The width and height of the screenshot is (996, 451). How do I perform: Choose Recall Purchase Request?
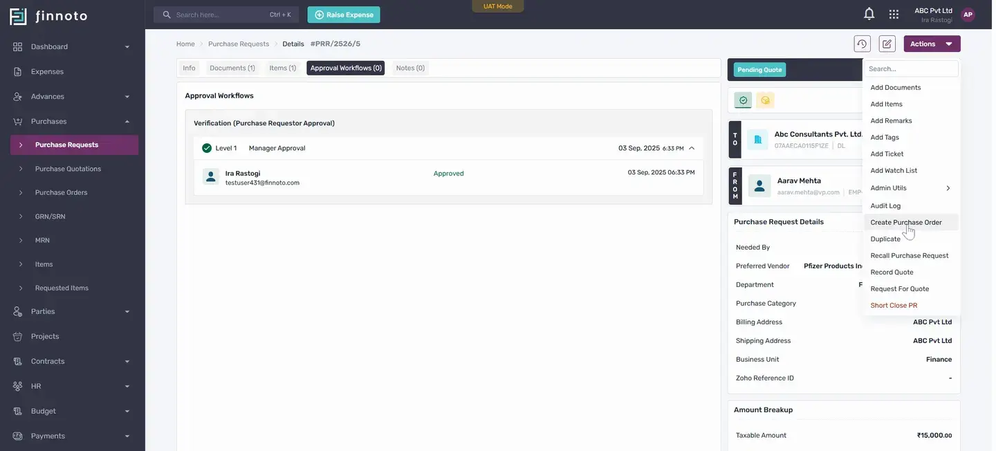coord(911,255)
